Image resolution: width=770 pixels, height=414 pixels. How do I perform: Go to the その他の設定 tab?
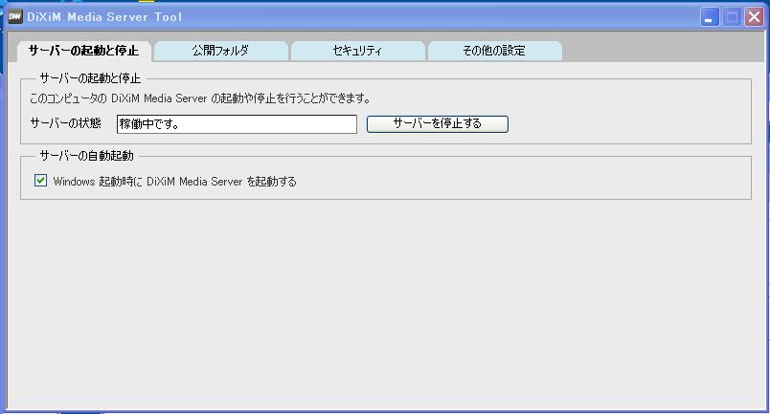[x=494, y=51]
